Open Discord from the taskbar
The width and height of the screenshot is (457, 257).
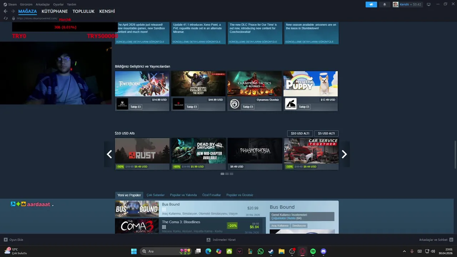pyautogui.click(x=323, y=251)
